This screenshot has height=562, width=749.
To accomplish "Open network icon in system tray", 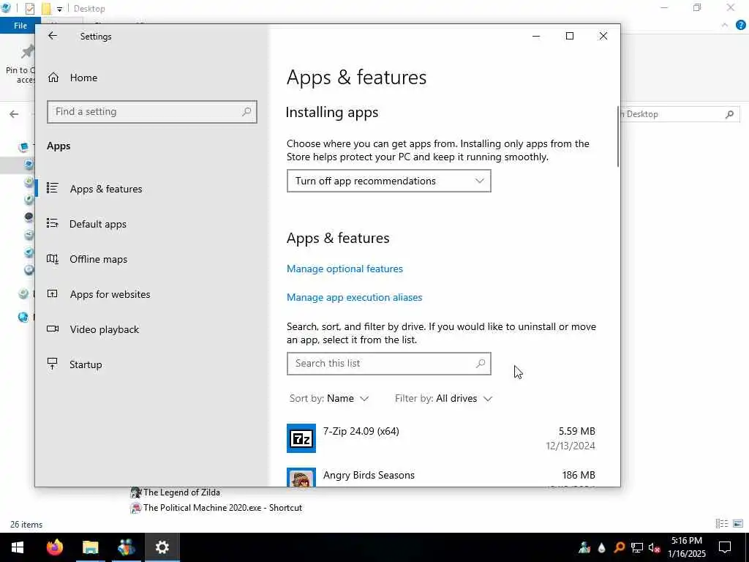I will (637, 547).
